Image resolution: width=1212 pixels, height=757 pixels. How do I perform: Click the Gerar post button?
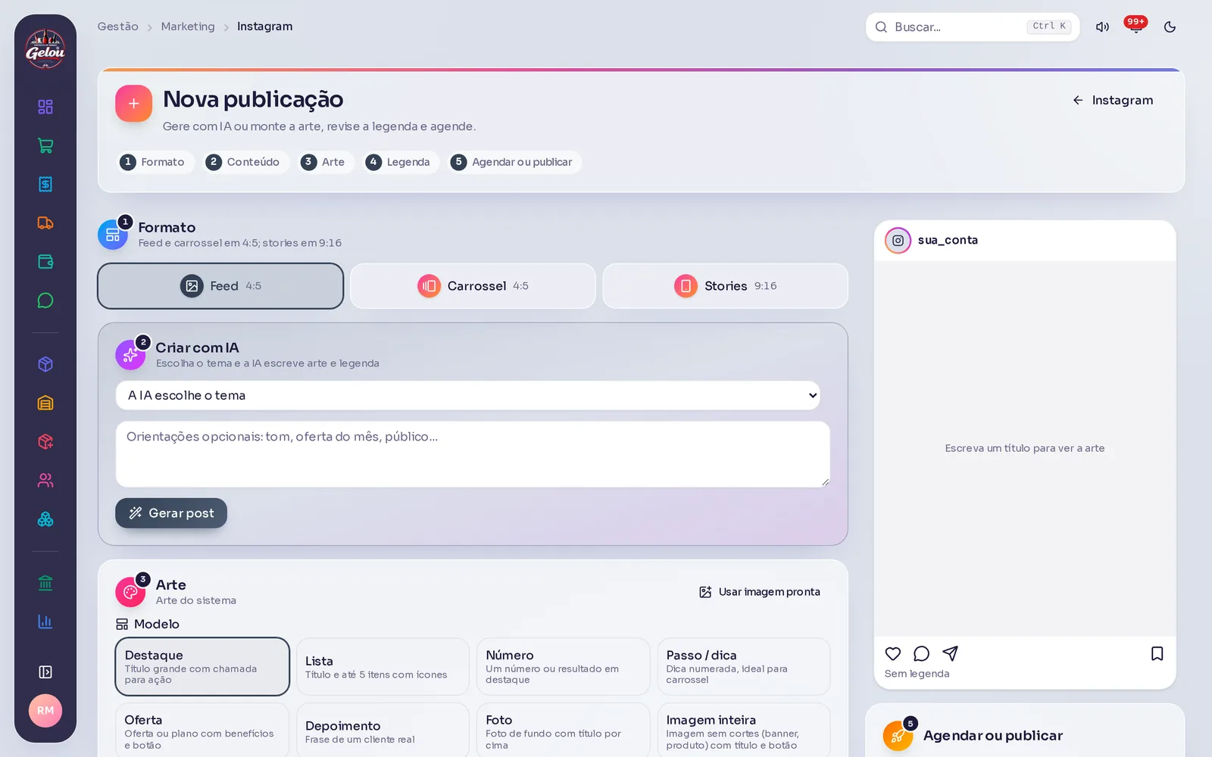(x=171, y=513)
